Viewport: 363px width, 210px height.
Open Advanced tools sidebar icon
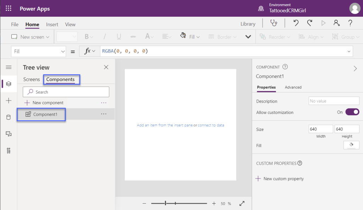coord(9,150)
